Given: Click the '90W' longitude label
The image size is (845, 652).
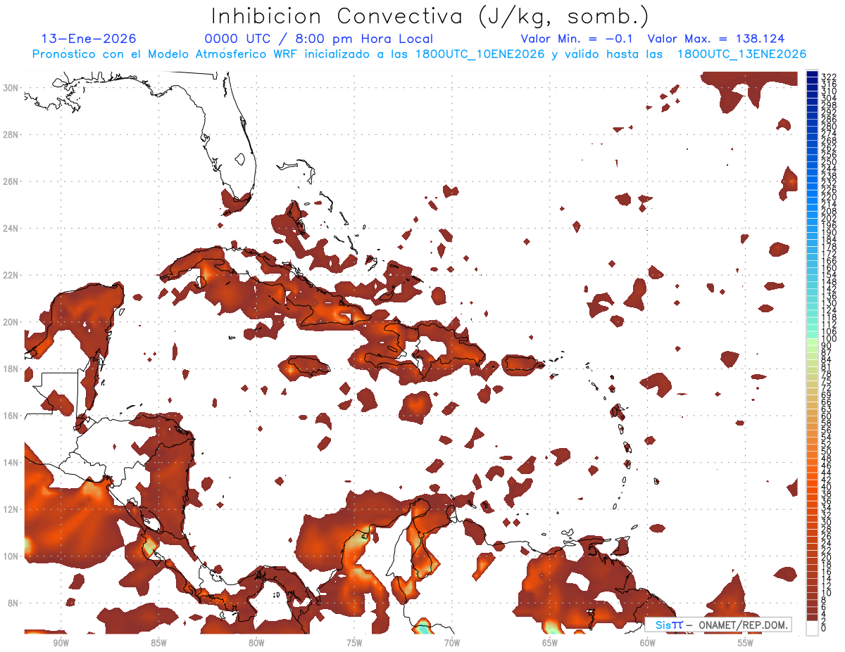Looking at the screenshot, I should click(x=61, y=643).
